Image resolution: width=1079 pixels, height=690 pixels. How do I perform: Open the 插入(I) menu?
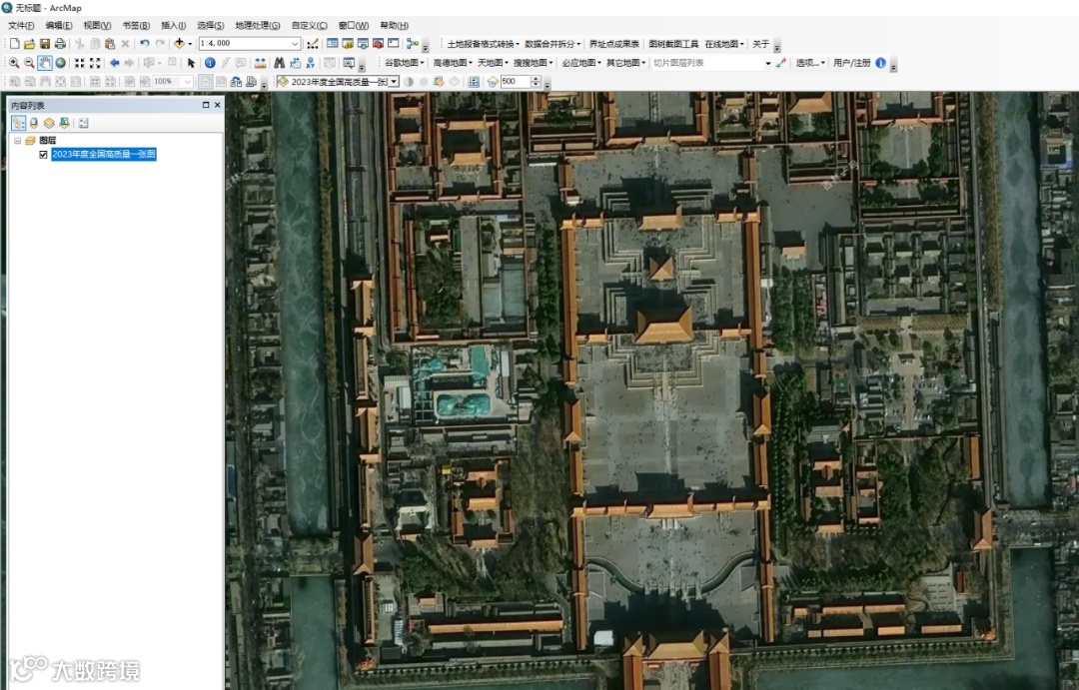[x=174, y=25]
